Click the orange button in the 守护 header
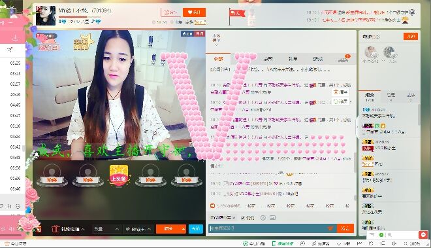This screenshot has width=431, height=248. 411,37
